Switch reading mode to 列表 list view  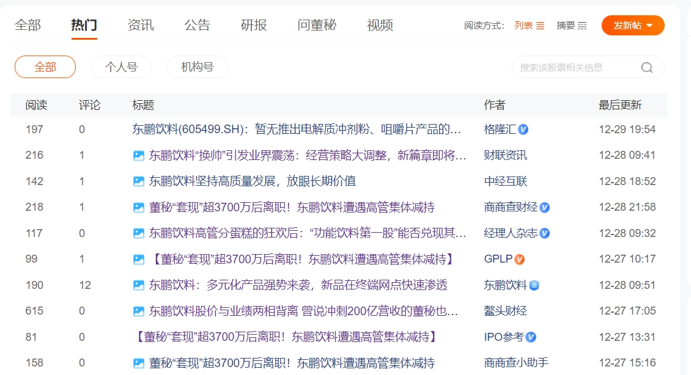(530, 26)
